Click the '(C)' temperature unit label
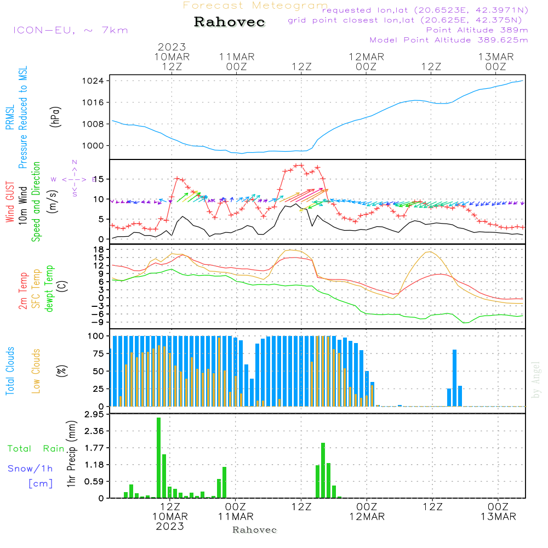 click(62, 287)
